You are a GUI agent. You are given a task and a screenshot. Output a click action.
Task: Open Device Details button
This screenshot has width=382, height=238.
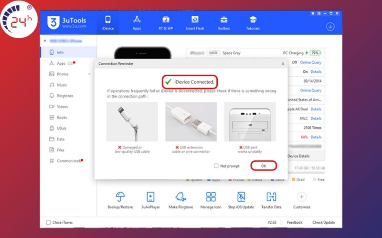[306, 156]
